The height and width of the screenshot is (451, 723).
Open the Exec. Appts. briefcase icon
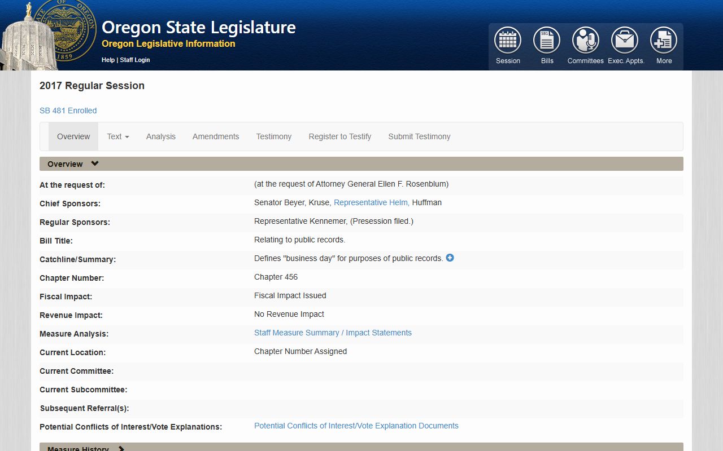[x=625, y=41]
